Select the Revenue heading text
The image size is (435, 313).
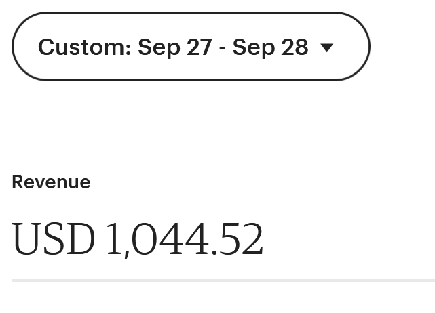(51, 182)
